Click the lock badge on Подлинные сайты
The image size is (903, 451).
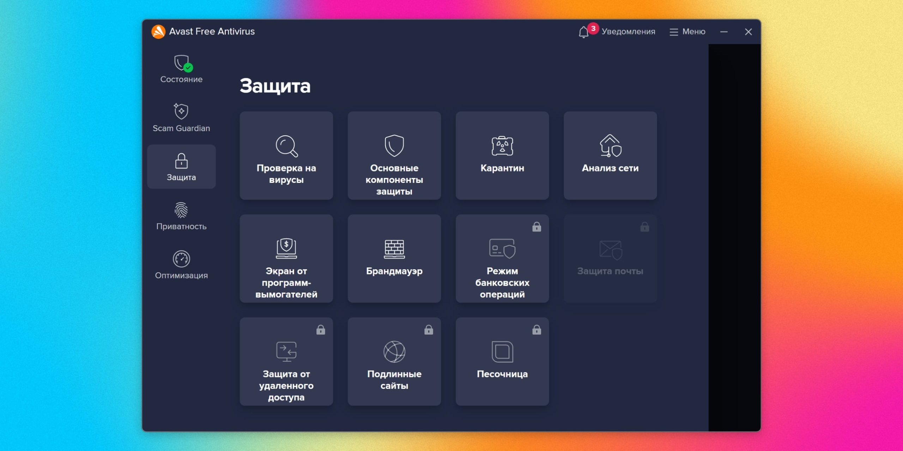[x=429, y=330]
